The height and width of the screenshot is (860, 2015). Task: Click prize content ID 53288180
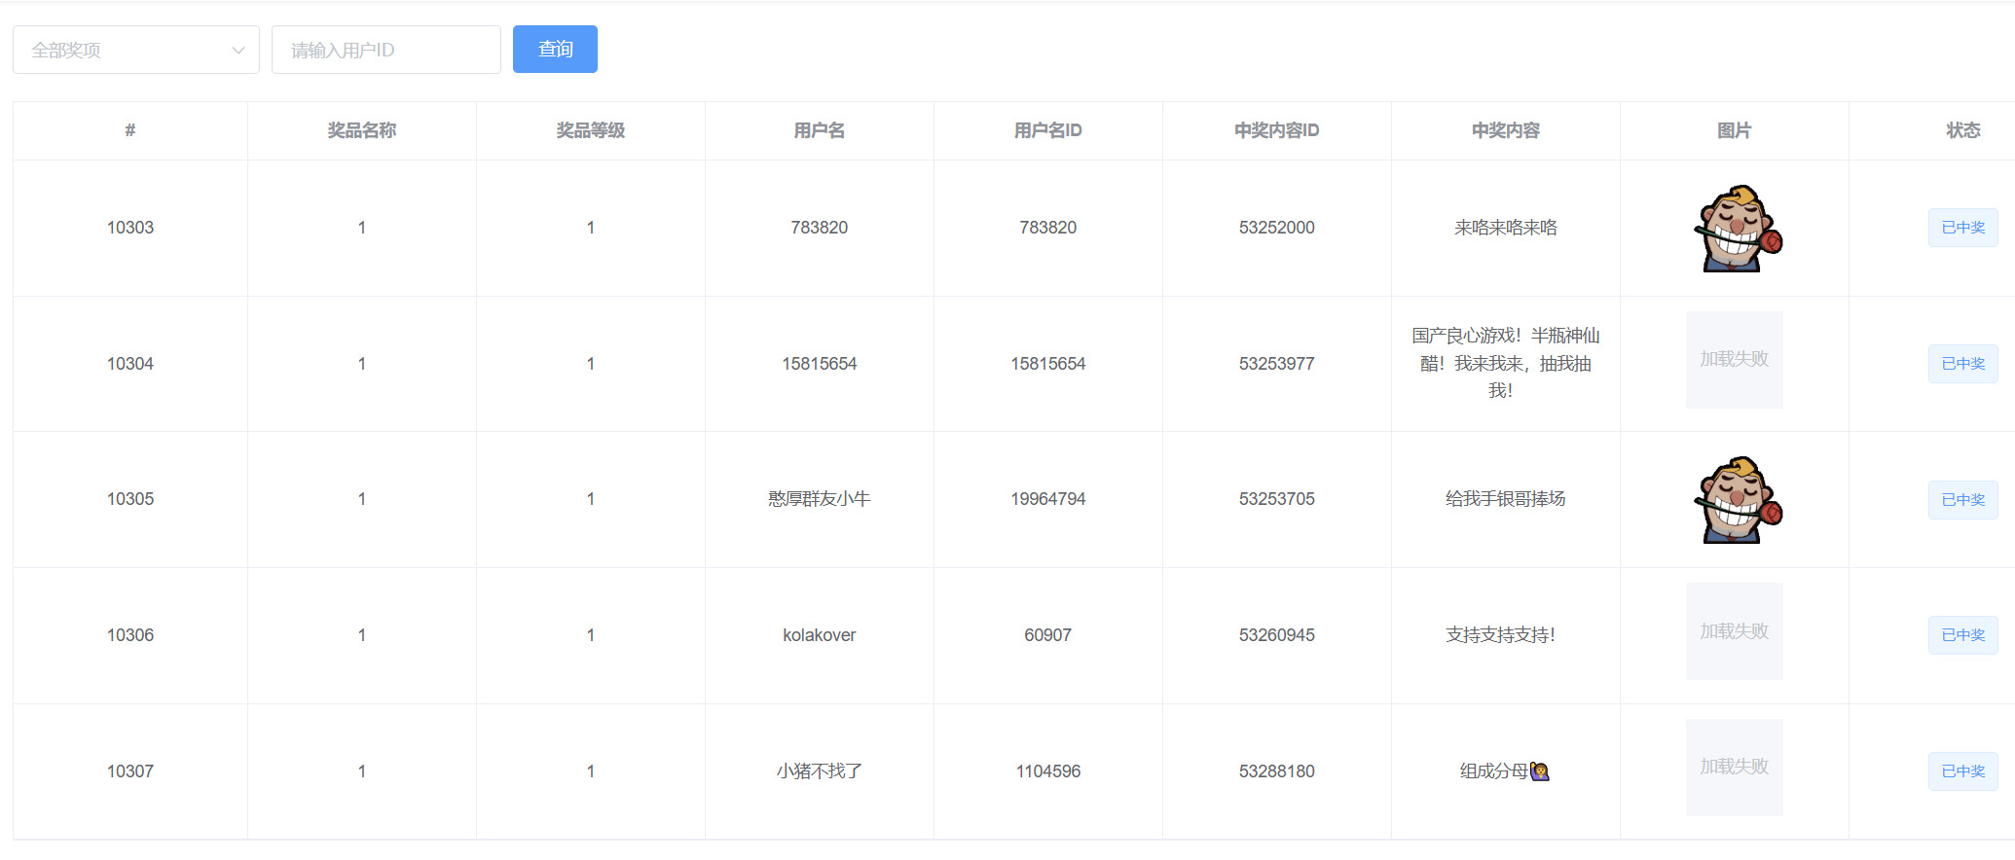click(1277, 771)
